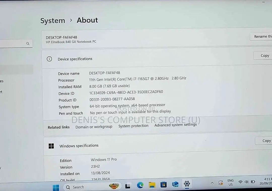Click the Device specifications info icon

click(49, 59)
